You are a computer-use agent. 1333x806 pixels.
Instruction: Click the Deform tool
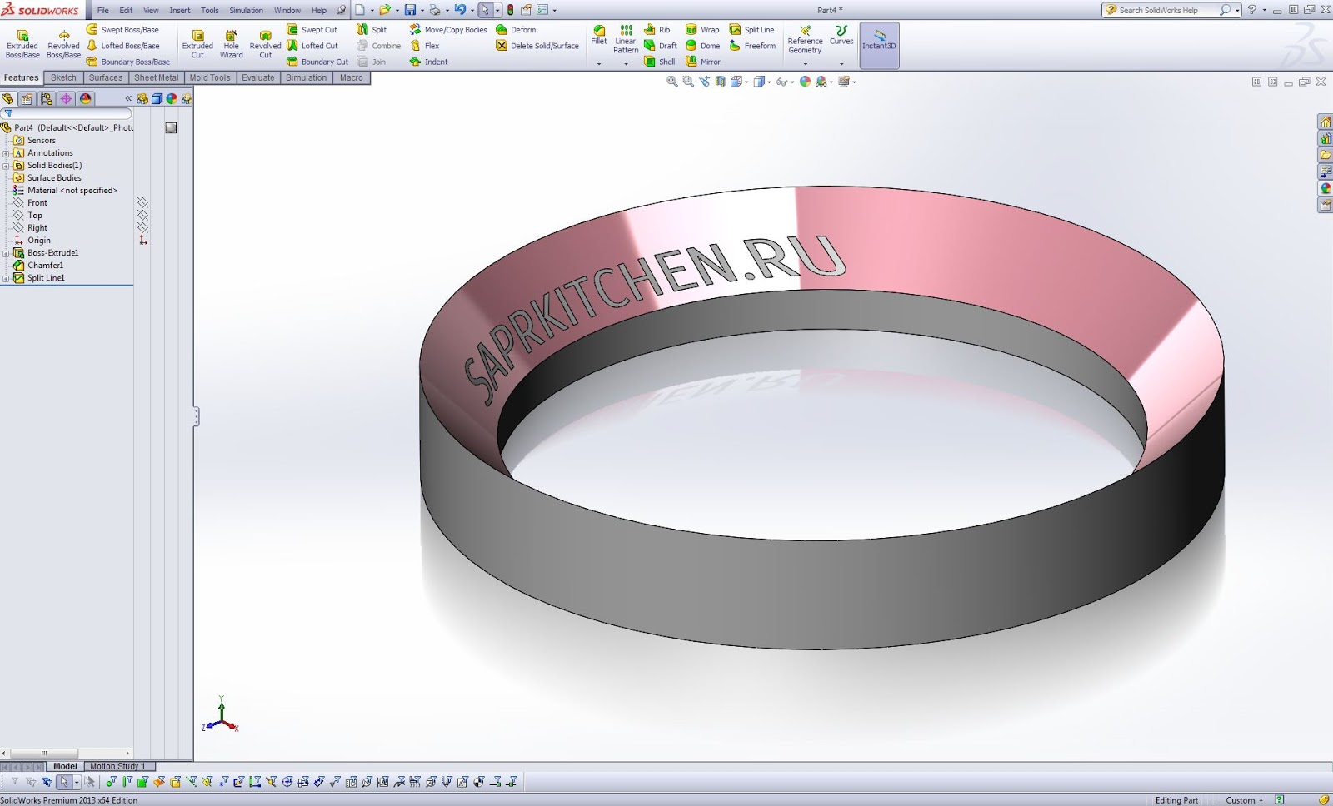coord(516,30)
